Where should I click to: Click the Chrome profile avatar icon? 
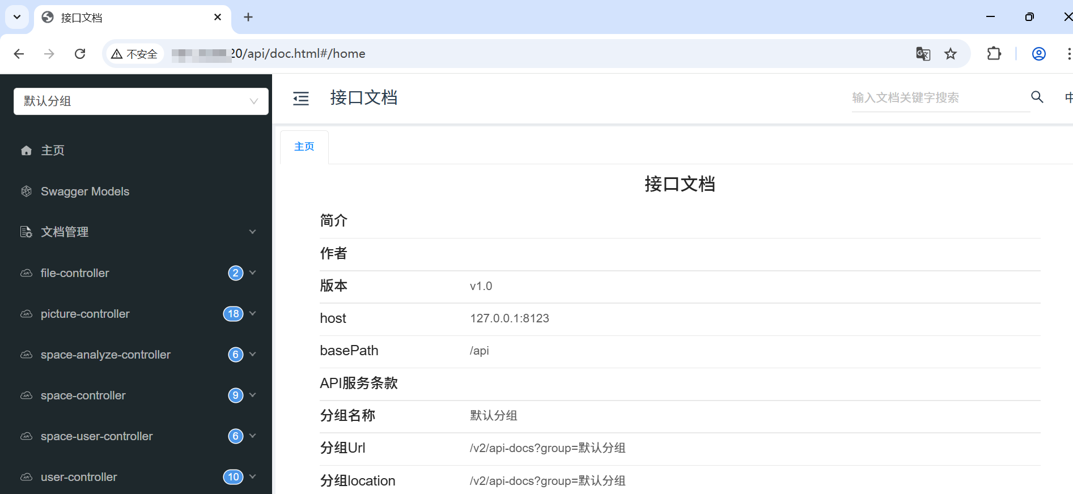click(1038, 54)
